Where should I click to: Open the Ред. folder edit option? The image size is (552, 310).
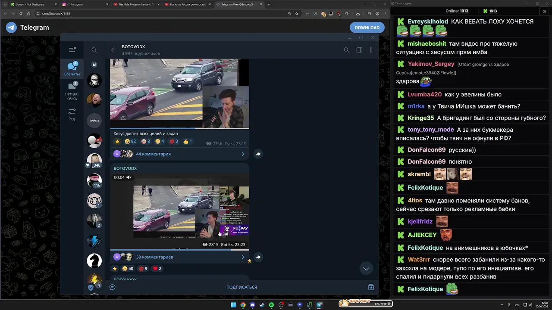pyautogui.click(x=72, y=114)
